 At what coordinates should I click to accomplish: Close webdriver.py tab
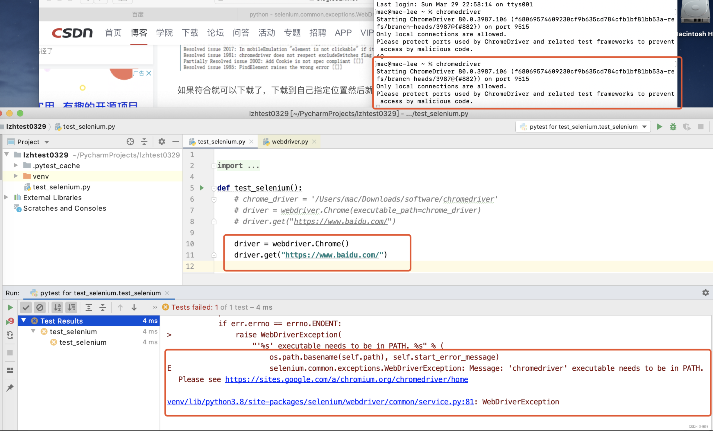(314, 141)
